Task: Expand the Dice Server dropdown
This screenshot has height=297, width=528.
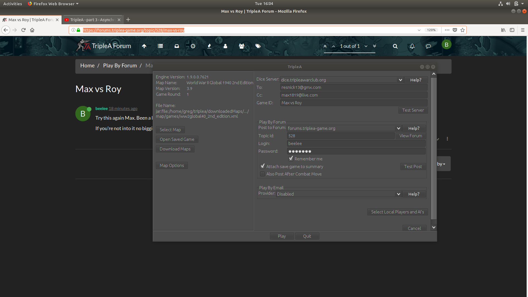Action: click(x=400, y=80)
